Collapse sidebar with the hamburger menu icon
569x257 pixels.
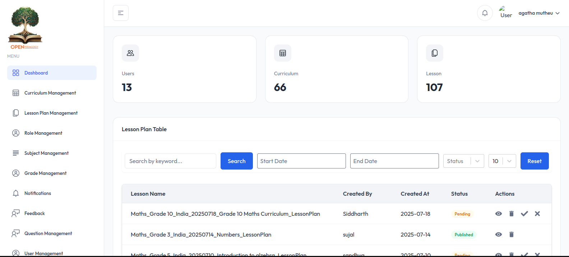pyautogui.click(x=121, y=13)
